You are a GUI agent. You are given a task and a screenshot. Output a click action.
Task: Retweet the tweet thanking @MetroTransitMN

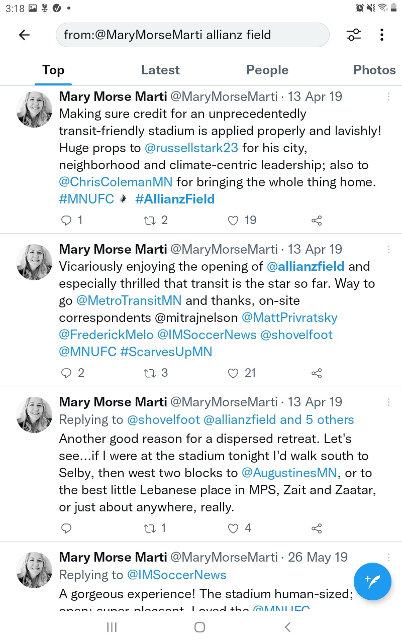(150, 373)
